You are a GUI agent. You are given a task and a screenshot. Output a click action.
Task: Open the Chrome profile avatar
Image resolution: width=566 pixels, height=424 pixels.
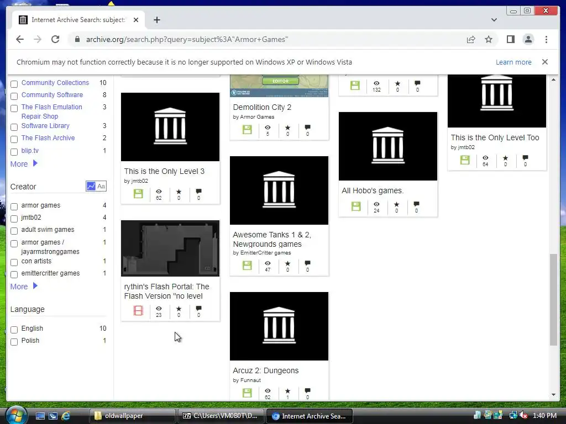coord(528,39)
